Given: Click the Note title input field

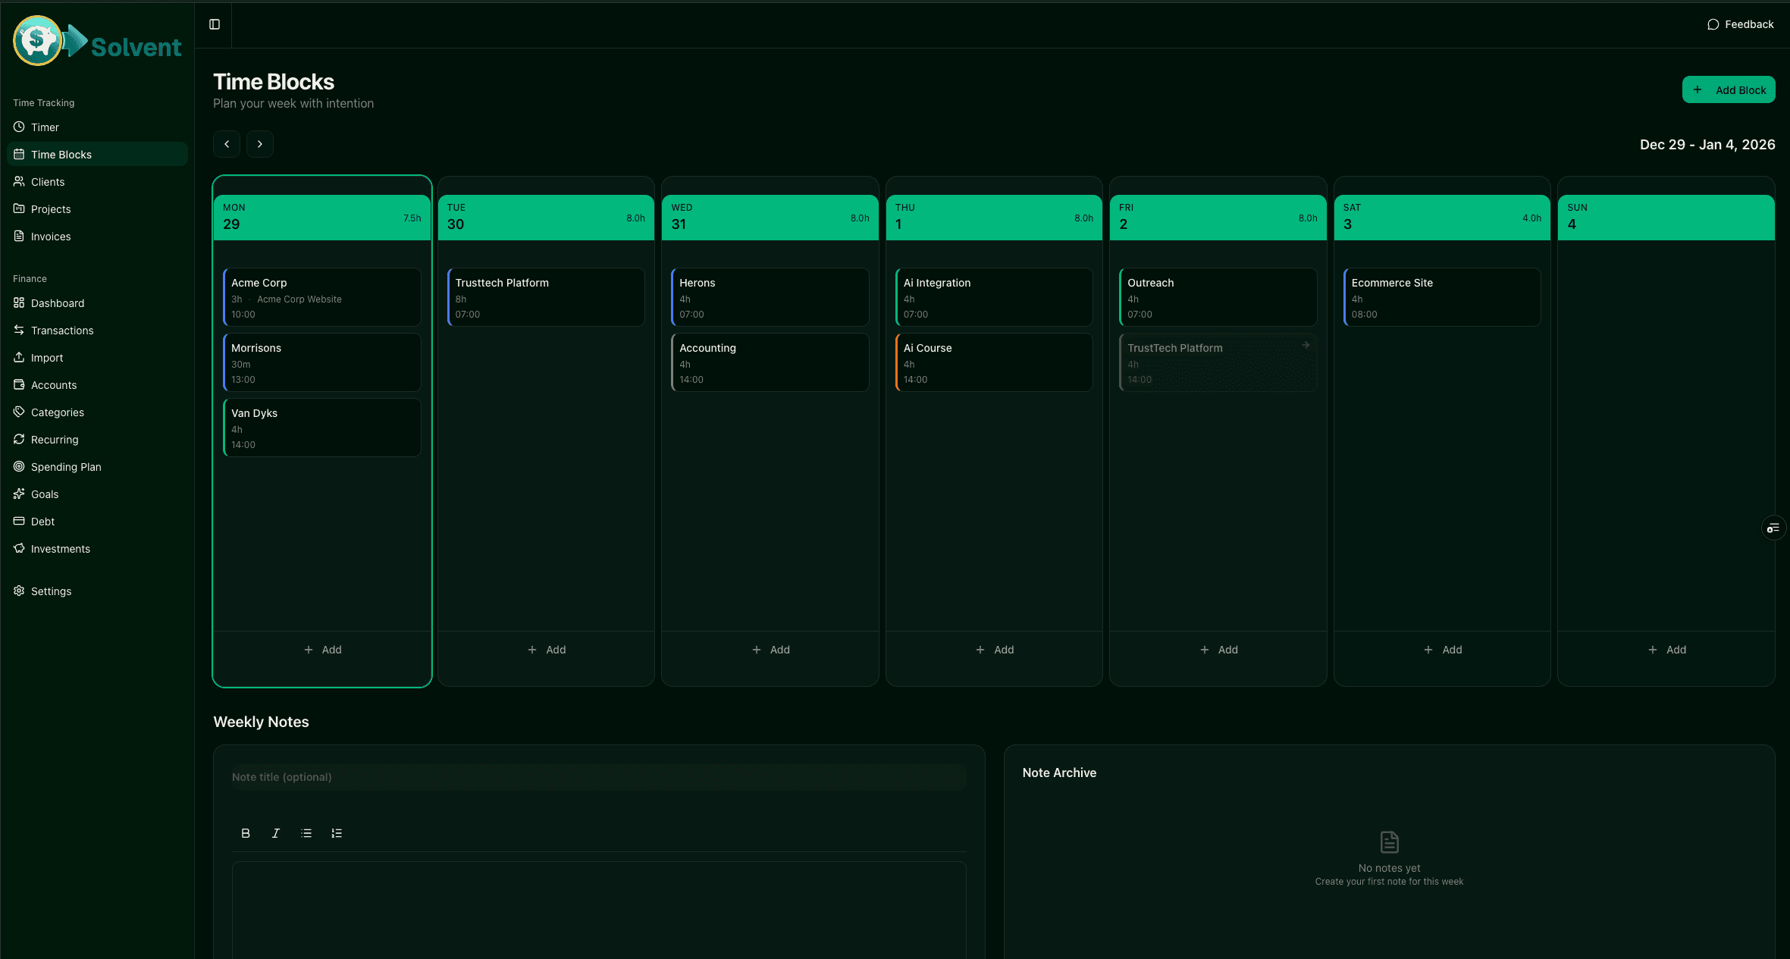Looking at the screenshot, I should pos(599,776).
